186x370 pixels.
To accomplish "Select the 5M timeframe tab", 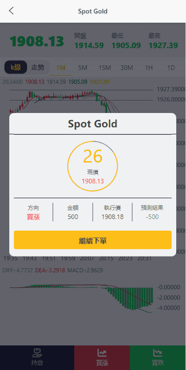I will coord(83,68).
